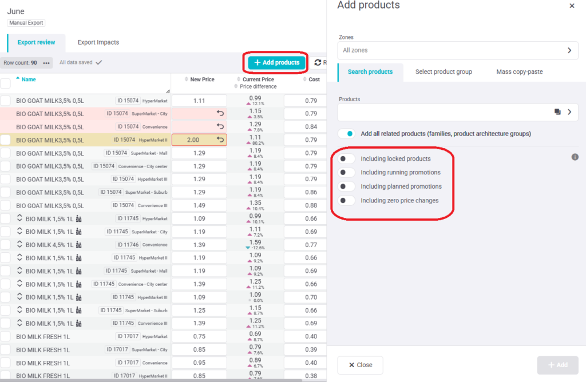586x382 pixels.
Task: Click the All data saved status text
Action: [x=76, y=62]
